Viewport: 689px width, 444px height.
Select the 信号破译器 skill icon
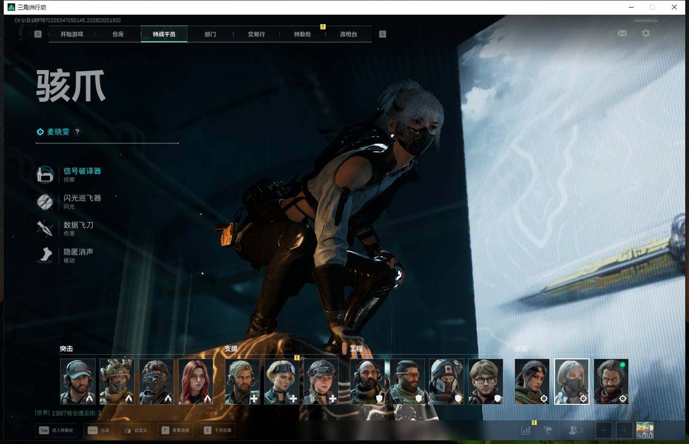click(x=45, y=174)
